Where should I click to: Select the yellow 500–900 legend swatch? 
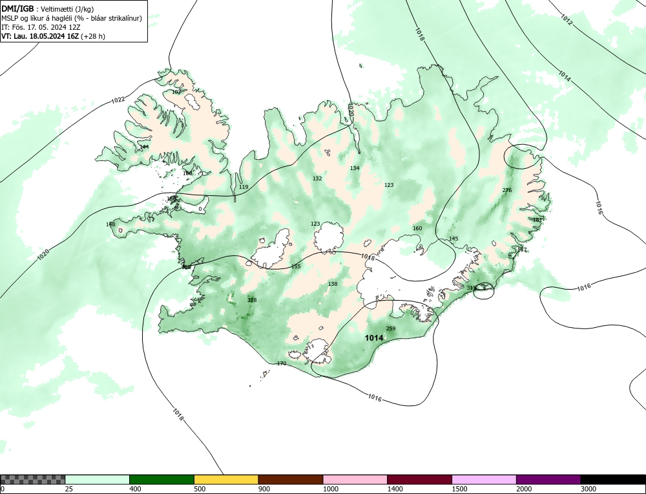(x=226, y=479)
